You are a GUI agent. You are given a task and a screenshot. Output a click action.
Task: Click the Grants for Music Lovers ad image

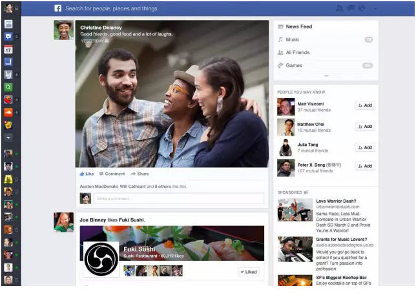pos(295,249)
